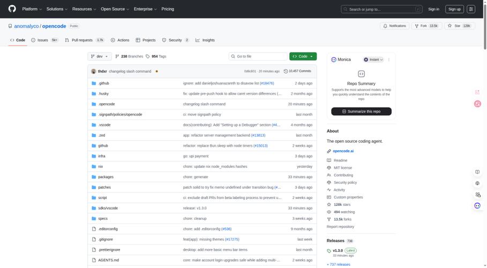Open the opencode.ai website link
The height and width of the screenshot is (268, 487).
point(343,151)
